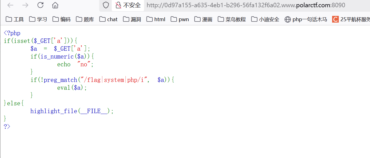Go forward with the forward arrow
370x158 pixels.
(x=25, y=5)
